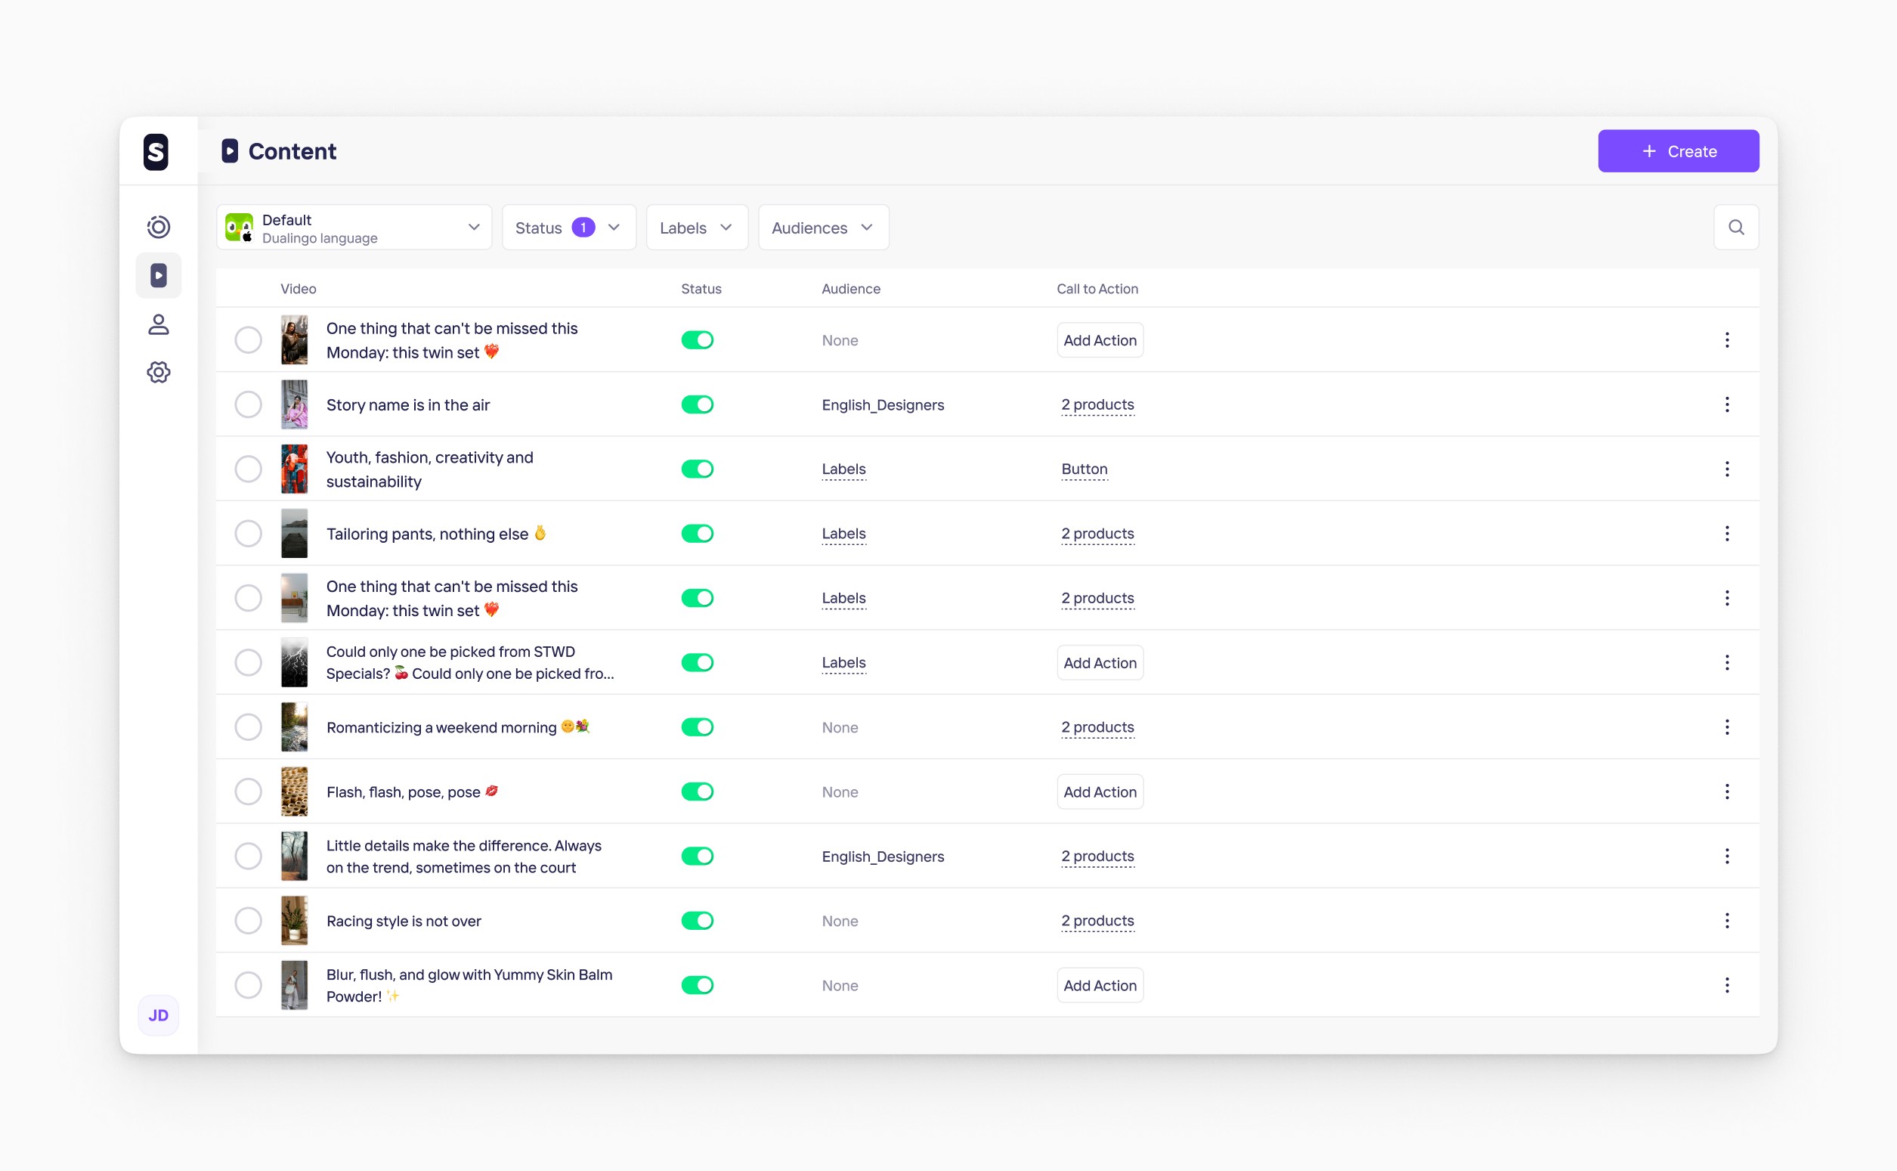Select the Flash, flash row checkbox

[x=248, y=792]
